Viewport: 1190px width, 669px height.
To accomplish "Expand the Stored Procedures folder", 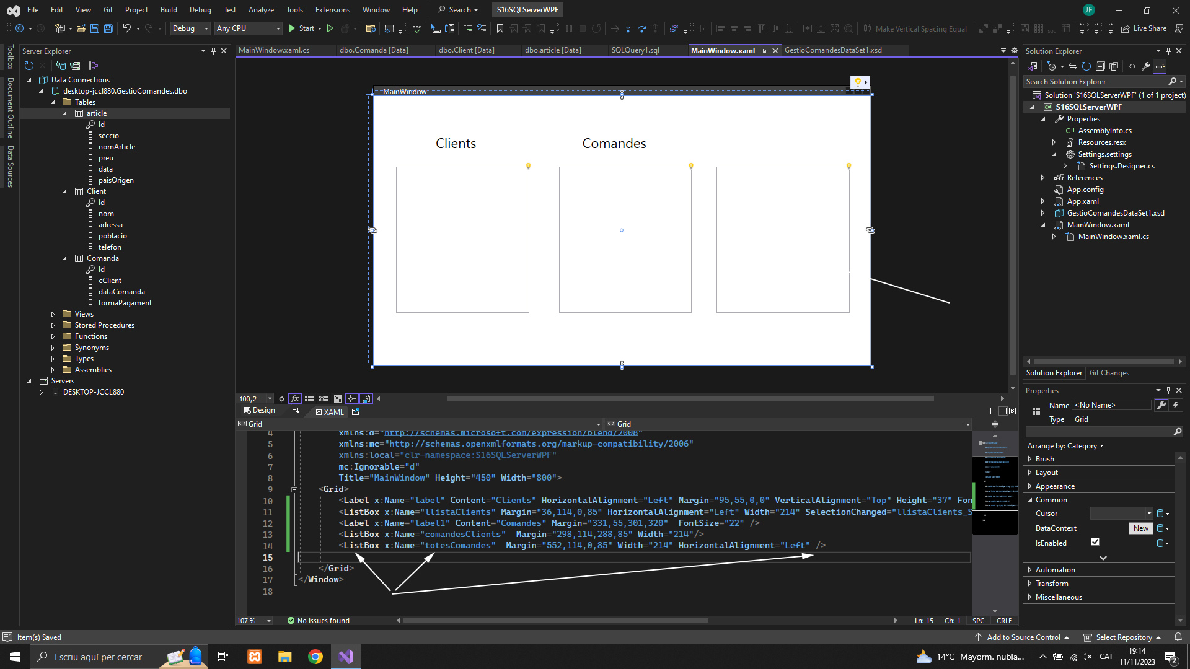I will [x=53, y=325].
